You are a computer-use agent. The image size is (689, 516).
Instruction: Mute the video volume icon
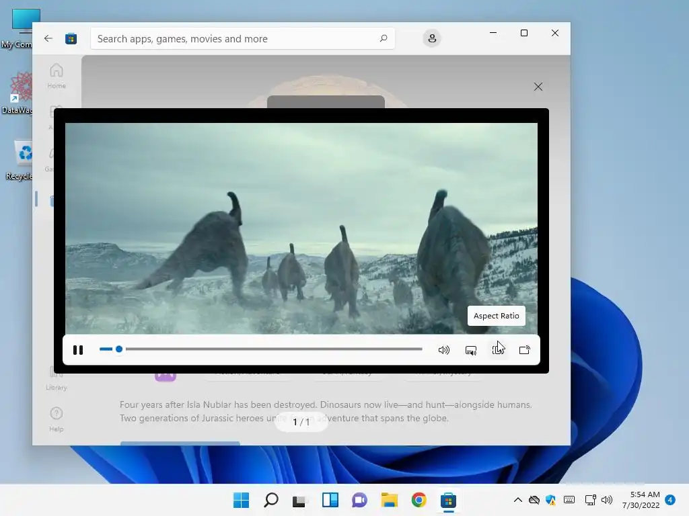[444, 349]
